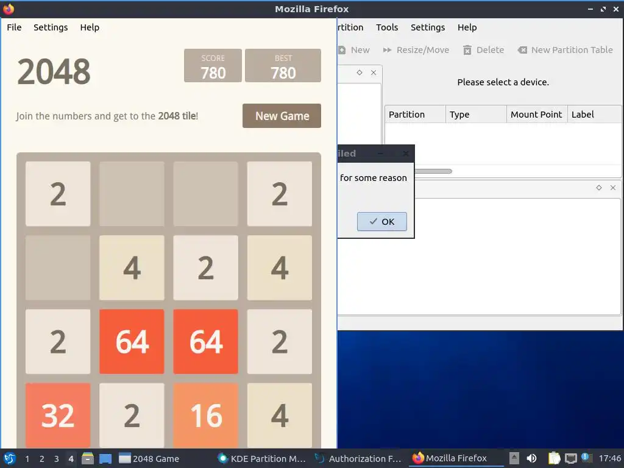
Task: Open the volume control in the tray
Action: click(x=531, y=458)
